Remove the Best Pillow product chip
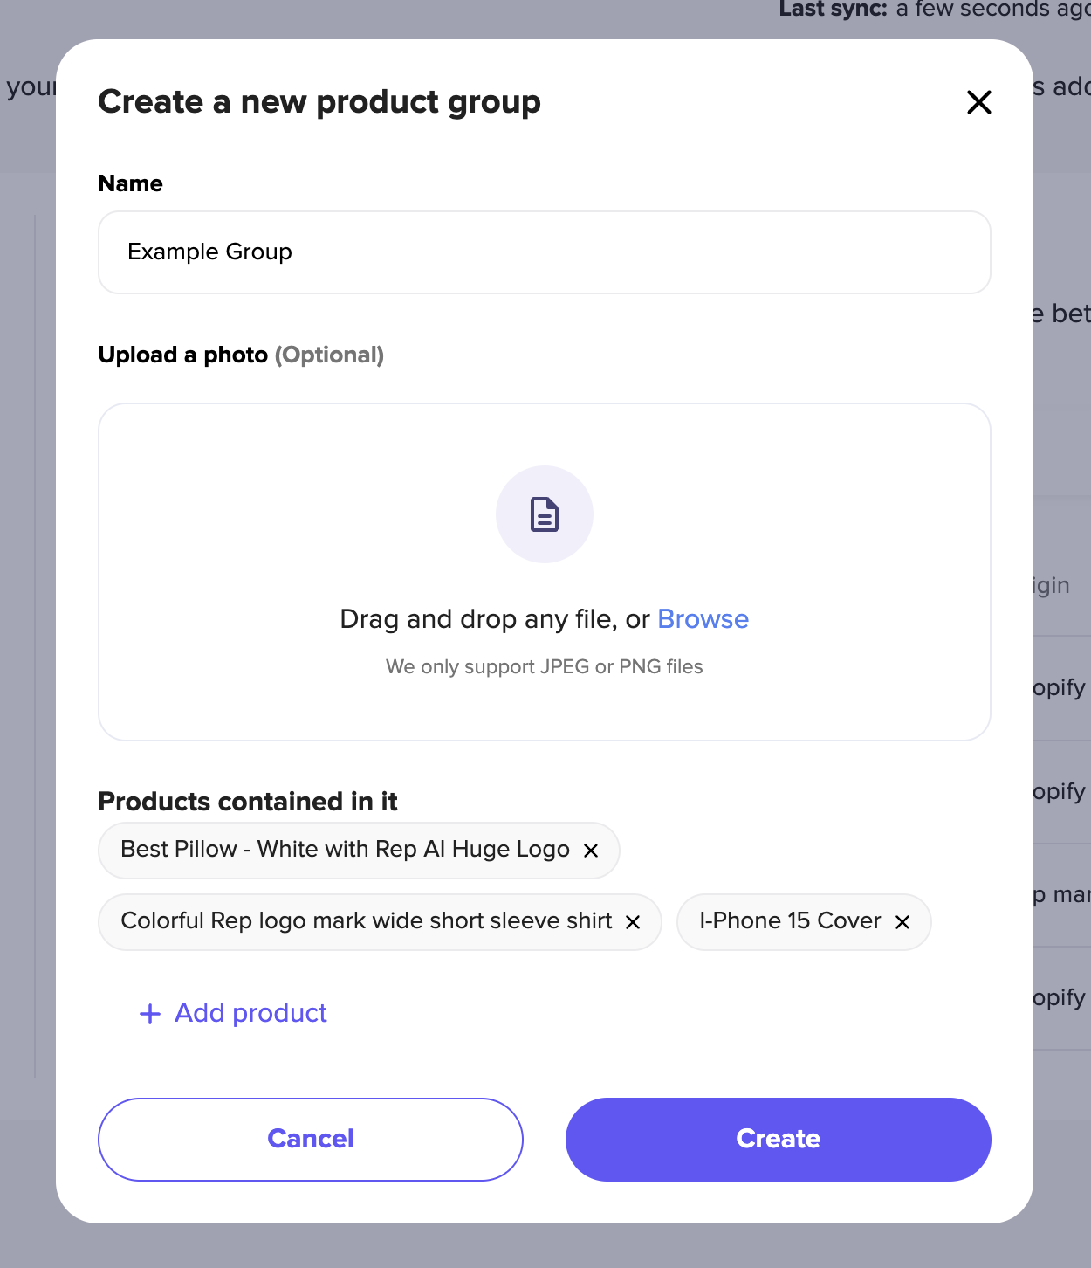1091x1268 pixels. (591, 851)
